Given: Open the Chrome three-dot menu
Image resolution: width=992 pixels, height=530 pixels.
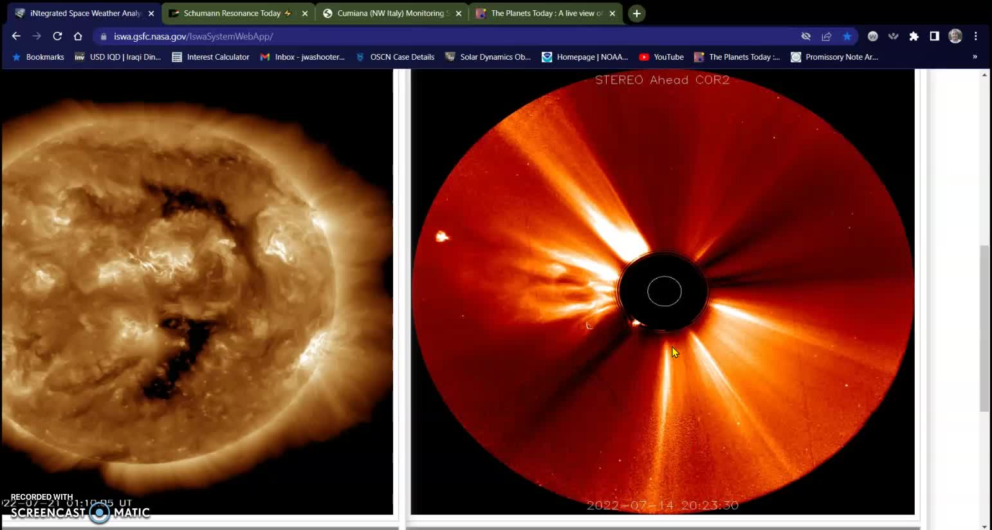Looking at the screenshot, I should (976, 37).
